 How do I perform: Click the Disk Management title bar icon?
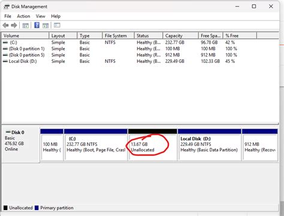(7, 7)
